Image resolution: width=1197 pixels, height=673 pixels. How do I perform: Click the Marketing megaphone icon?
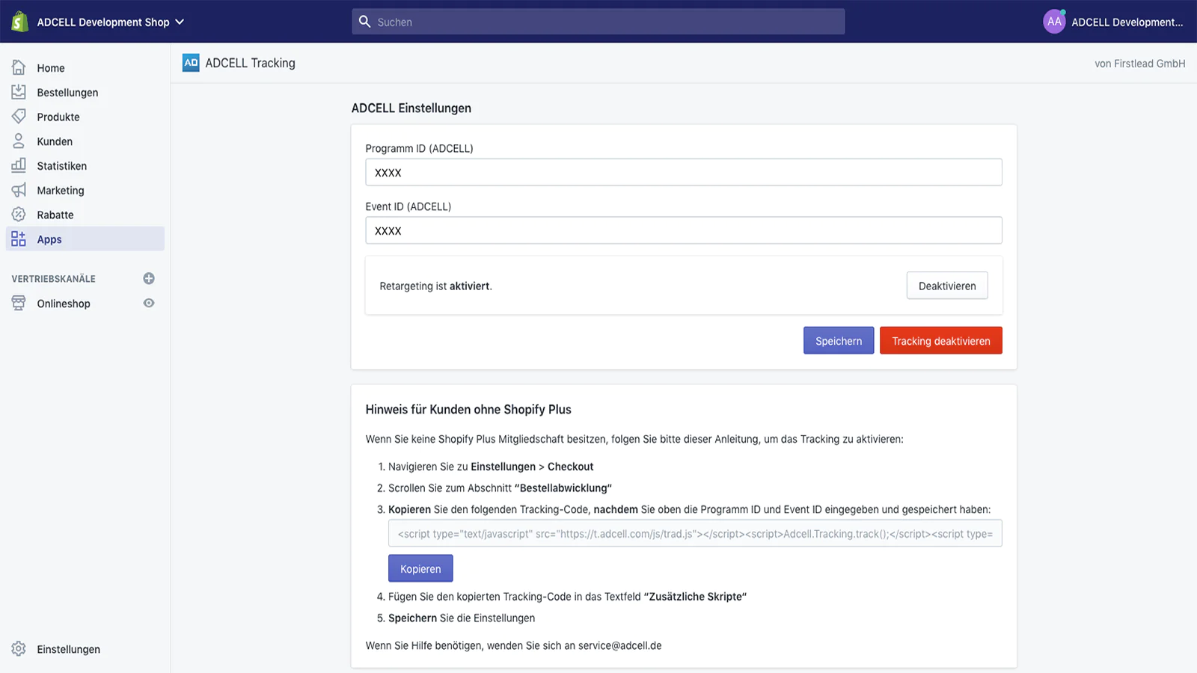19,190
